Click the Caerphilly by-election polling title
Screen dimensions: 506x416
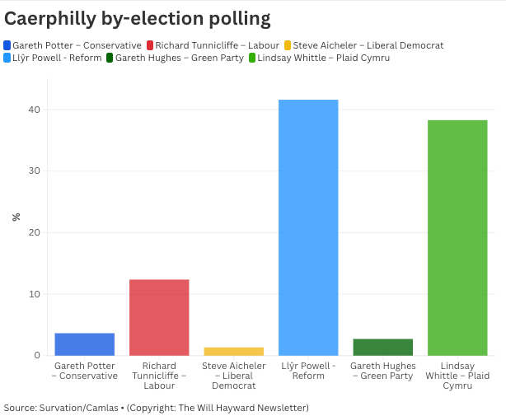click(x=138, y=16)
